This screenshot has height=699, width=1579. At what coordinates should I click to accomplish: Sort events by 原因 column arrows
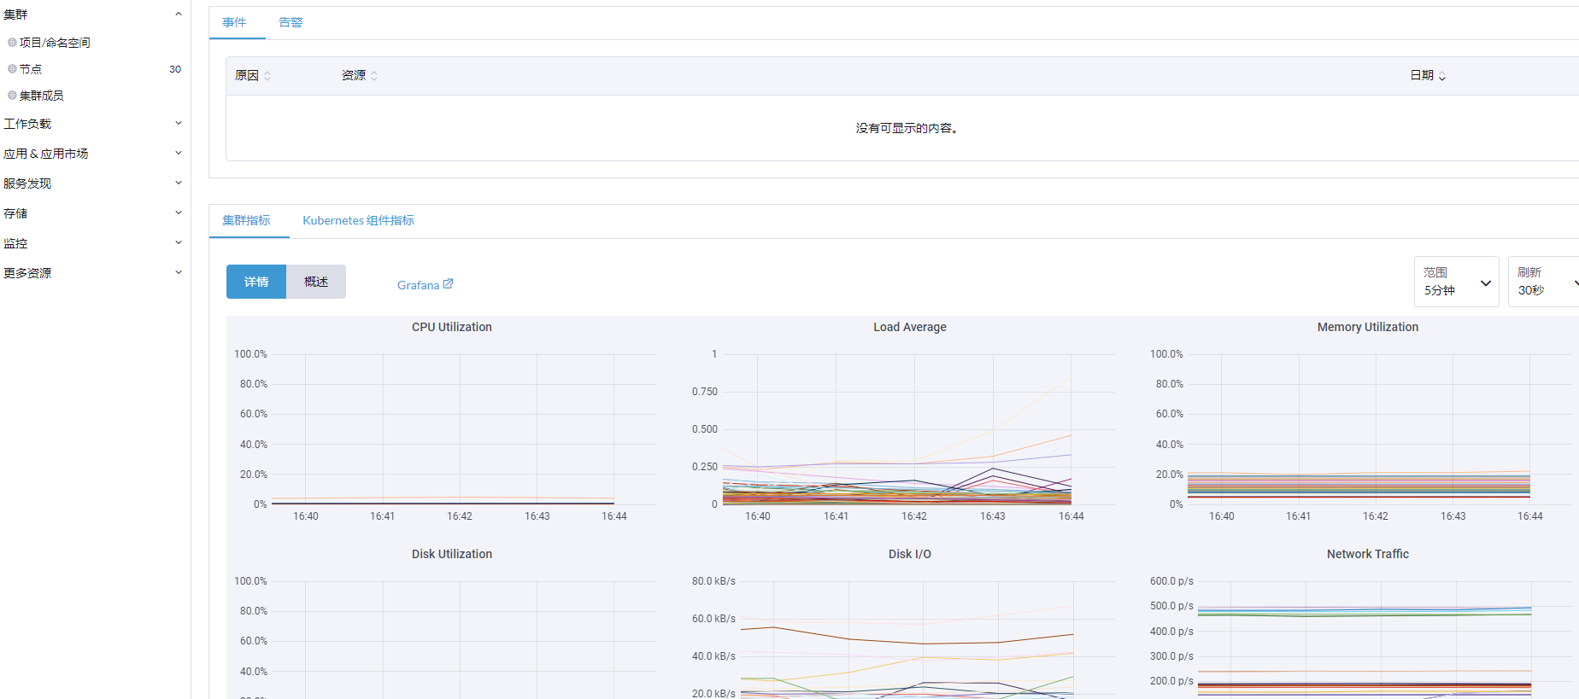coord(267,76)
